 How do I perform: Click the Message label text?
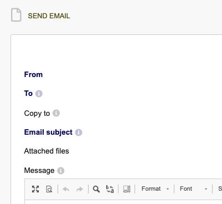coord(39,170)
